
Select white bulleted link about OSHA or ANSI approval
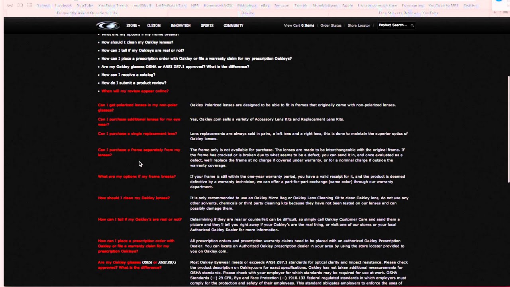coord(175,67)
